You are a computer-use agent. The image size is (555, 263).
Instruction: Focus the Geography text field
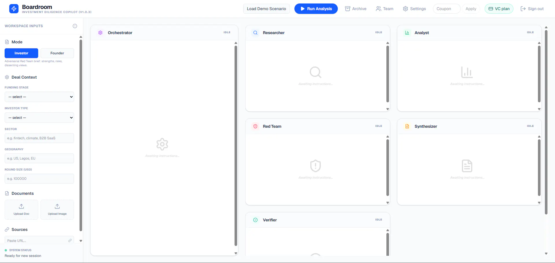(x=39, y=158)
